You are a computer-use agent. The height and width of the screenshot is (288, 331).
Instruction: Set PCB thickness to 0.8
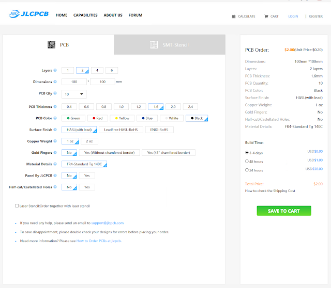pos(104,107)
